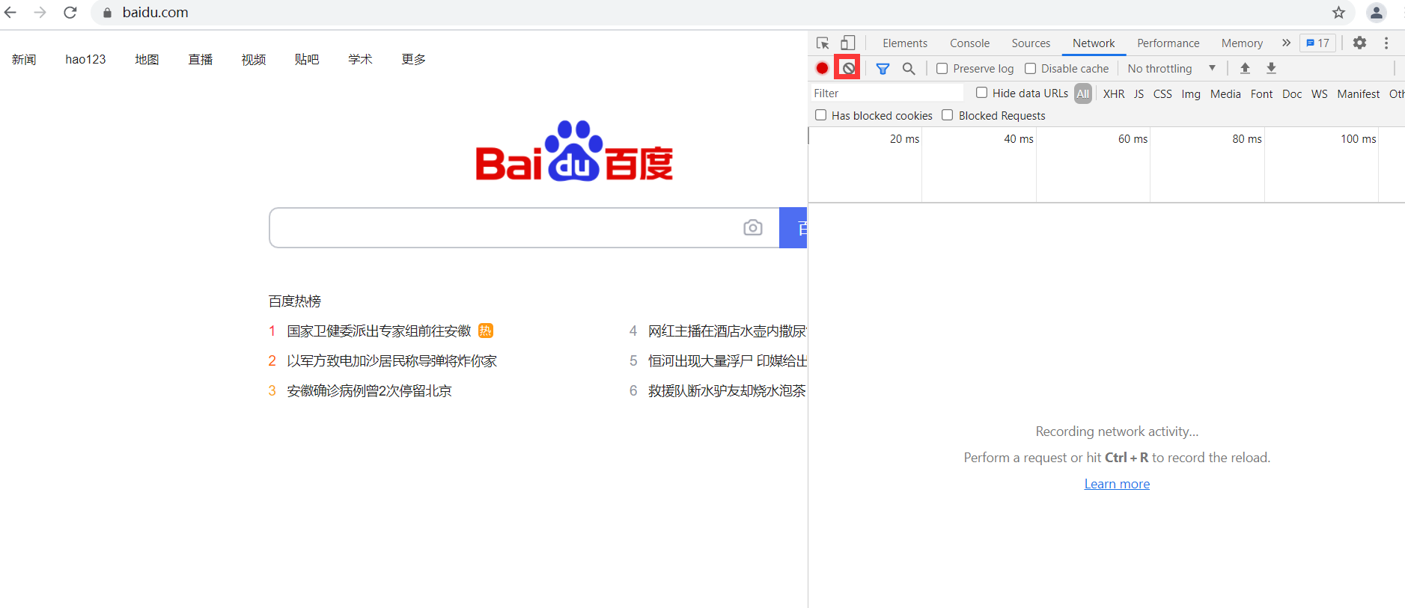Image resolution: width=1405 pixels, height=608 pixels.
Task: Open the 贴吧 link
Action: [307, 59]
